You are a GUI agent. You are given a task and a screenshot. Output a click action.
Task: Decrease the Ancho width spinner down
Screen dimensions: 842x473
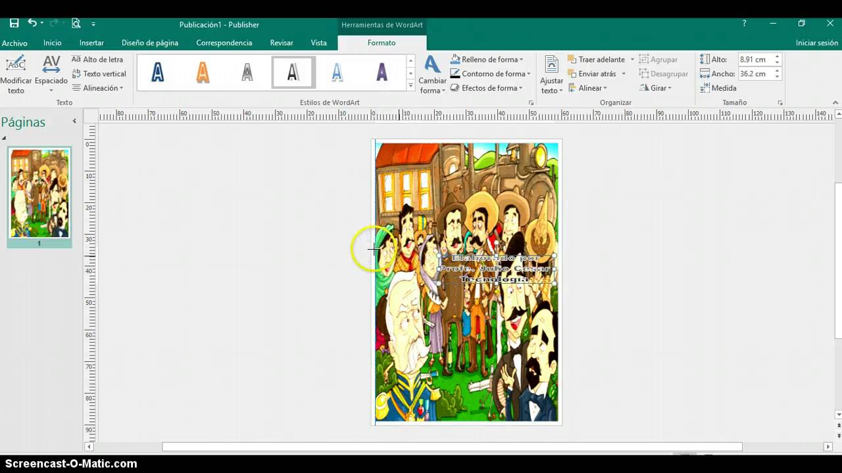tap(777, 77)
